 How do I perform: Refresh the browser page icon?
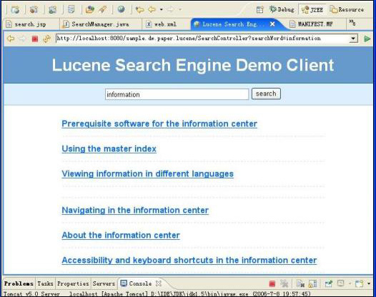[x=46, y=39]
